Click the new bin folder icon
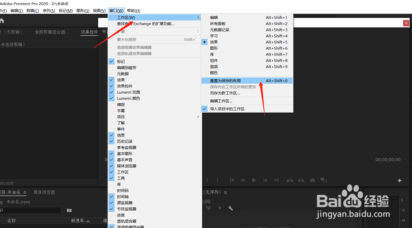Screen dimensions: 412x228 [69, 210]
